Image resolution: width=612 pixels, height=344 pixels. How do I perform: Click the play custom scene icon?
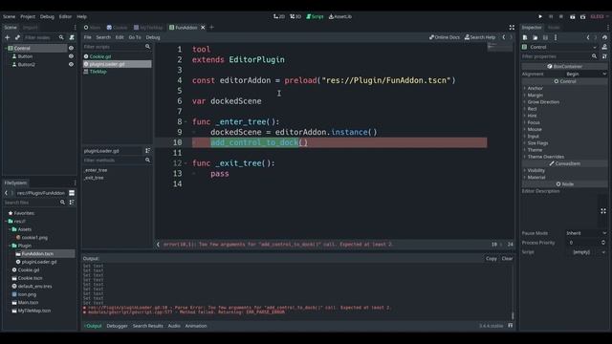(582, 17)
